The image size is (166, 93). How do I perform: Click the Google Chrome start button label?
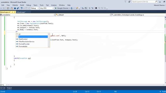(63, 8)
